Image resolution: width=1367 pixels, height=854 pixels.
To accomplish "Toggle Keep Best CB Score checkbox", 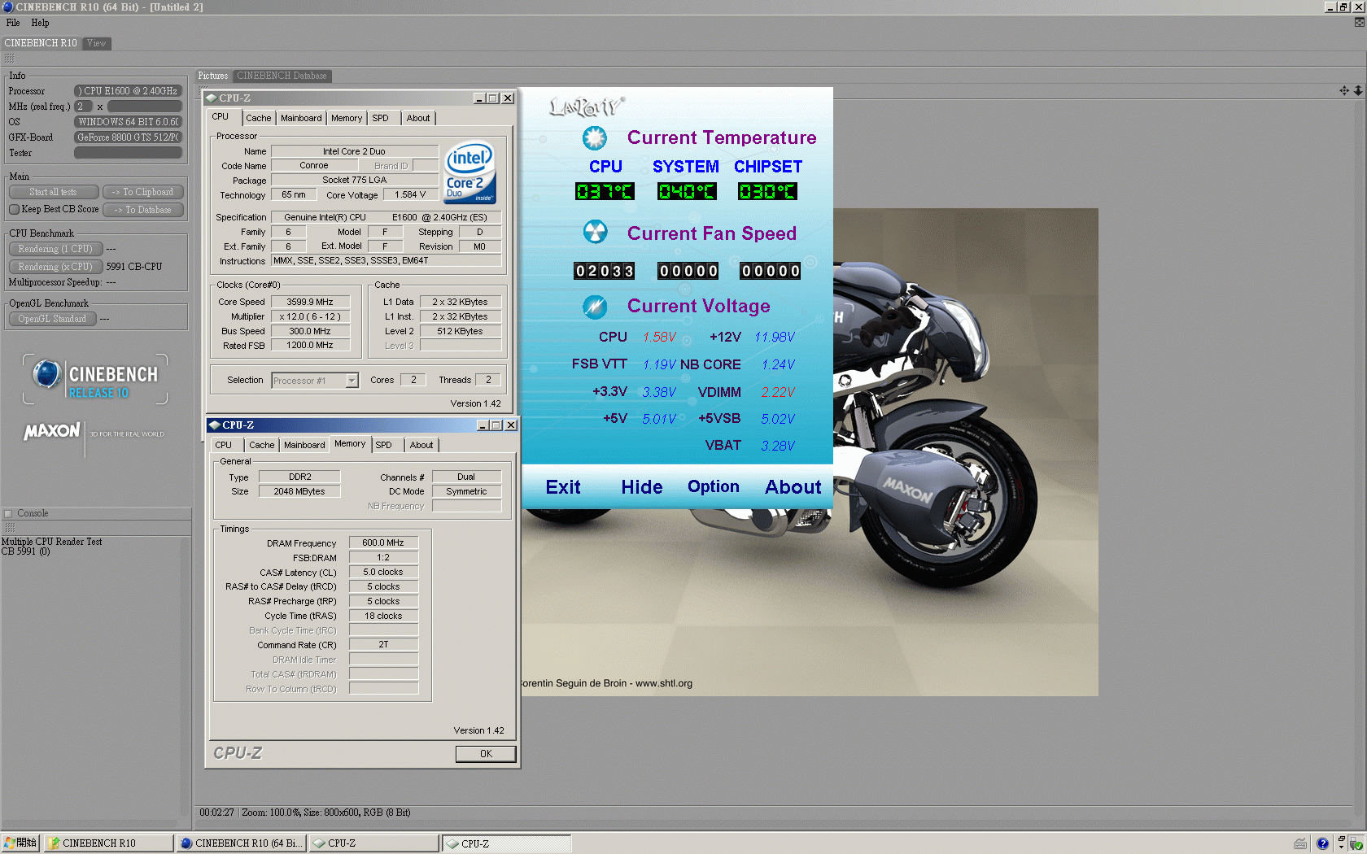I will tap(14, 209).
